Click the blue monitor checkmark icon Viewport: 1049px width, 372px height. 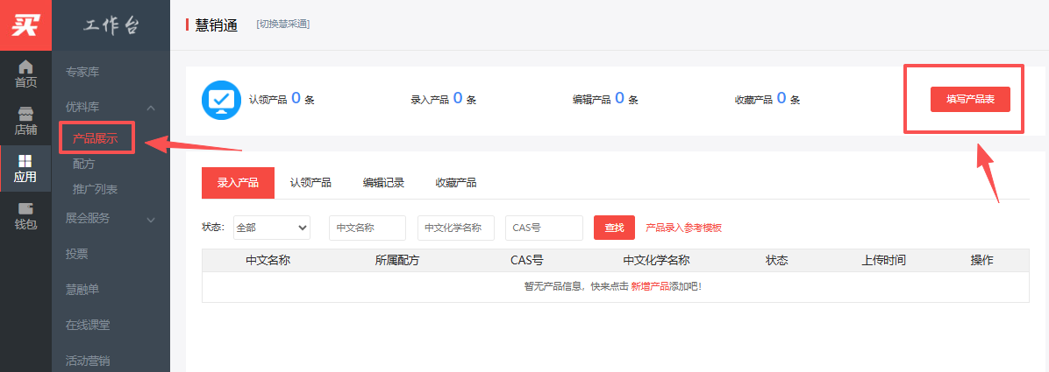click(x=221, y=100)
